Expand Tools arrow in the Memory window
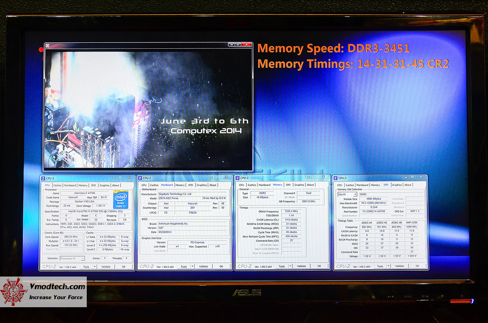This screenshot has width=488, height=323. coord(291,266)
